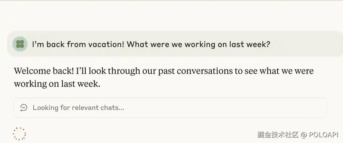This screenshot has height=143, width=343.
Task: Click "working on last week." reply line
Action: click(57, 83)
